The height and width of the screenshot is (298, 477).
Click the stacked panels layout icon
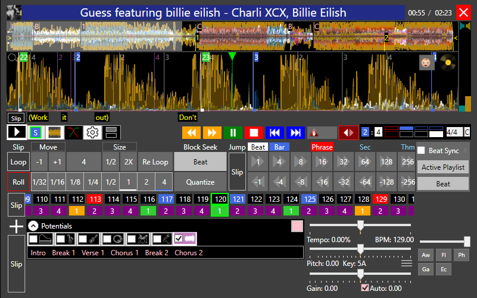point(111,132)
